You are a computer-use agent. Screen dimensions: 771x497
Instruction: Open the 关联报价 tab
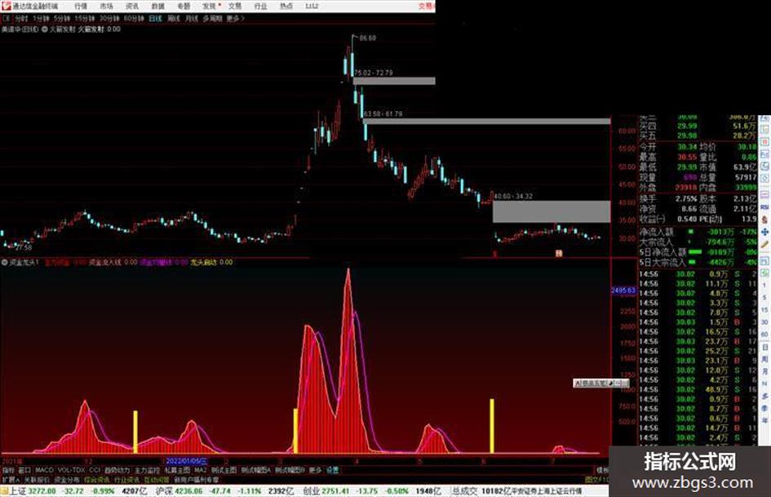coord(37,479)
